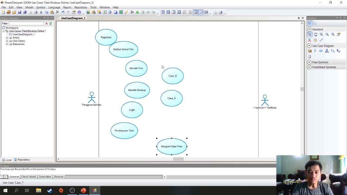Image resolution: width=347 pixels, height=195 pixels.
Task: Select the Grabber hand tool
Action: 315,34
